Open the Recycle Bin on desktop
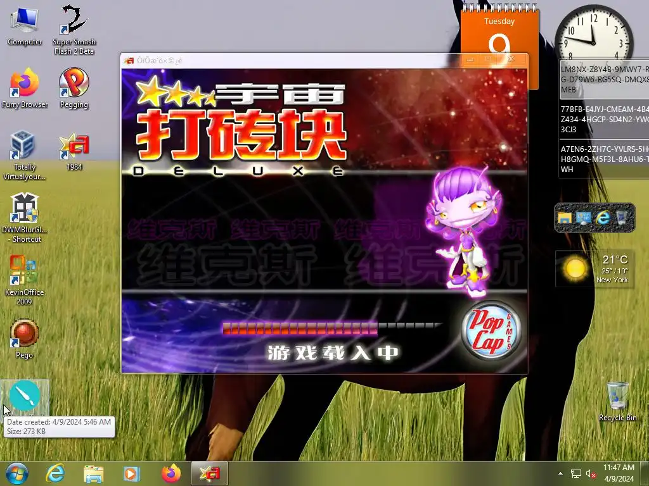 (x=617, y=402)
